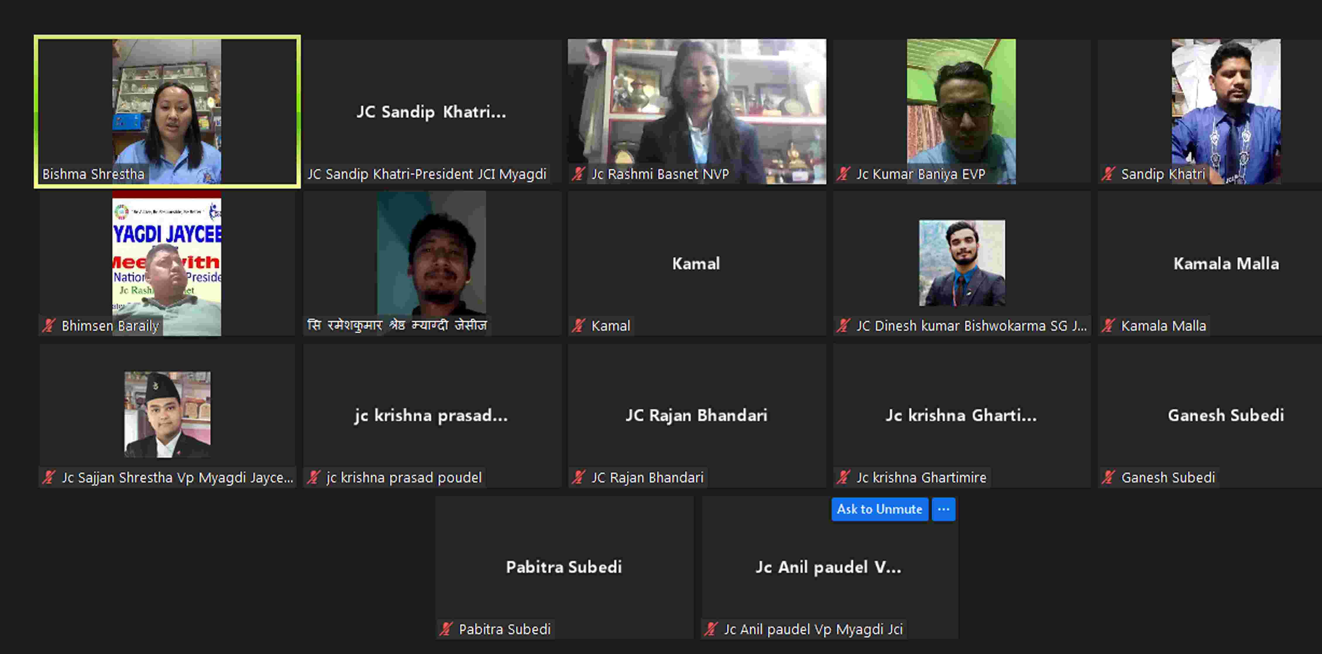Click muted mic icon beside Kamala Malla
The image size is (1322, 654).
coord(1108,326)
